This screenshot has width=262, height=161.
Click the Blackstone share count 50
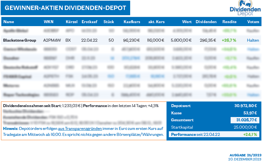[111, 40]
